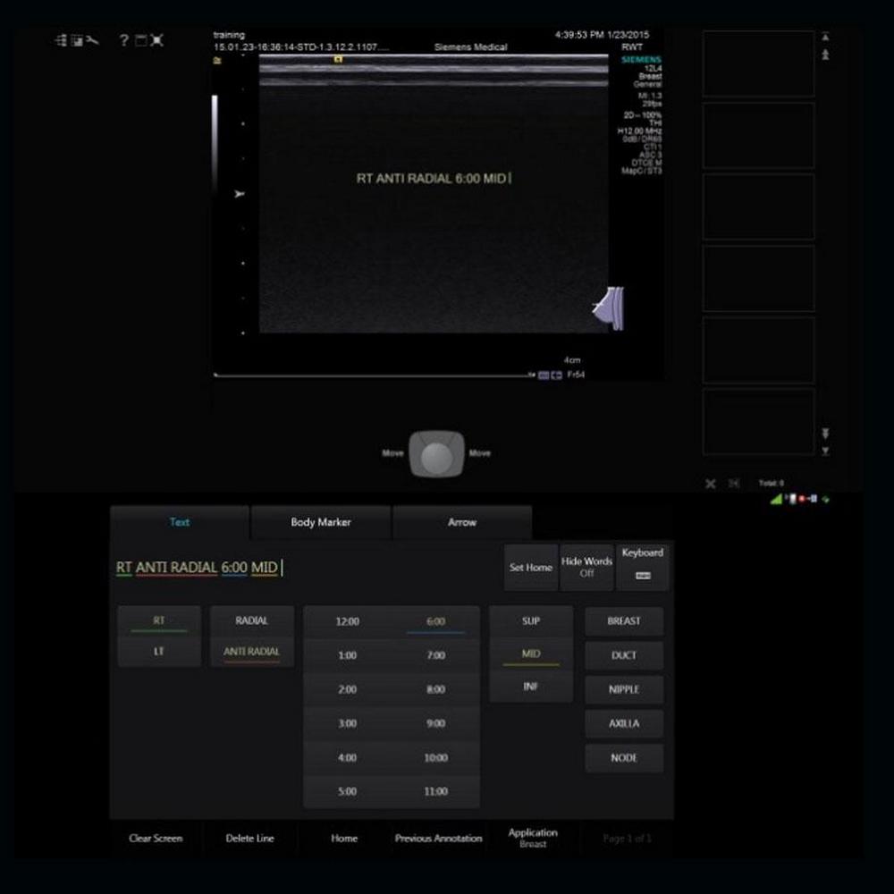Open the Application Breast selector
This screenshot has width=894, height=894.
pos(533,838)
